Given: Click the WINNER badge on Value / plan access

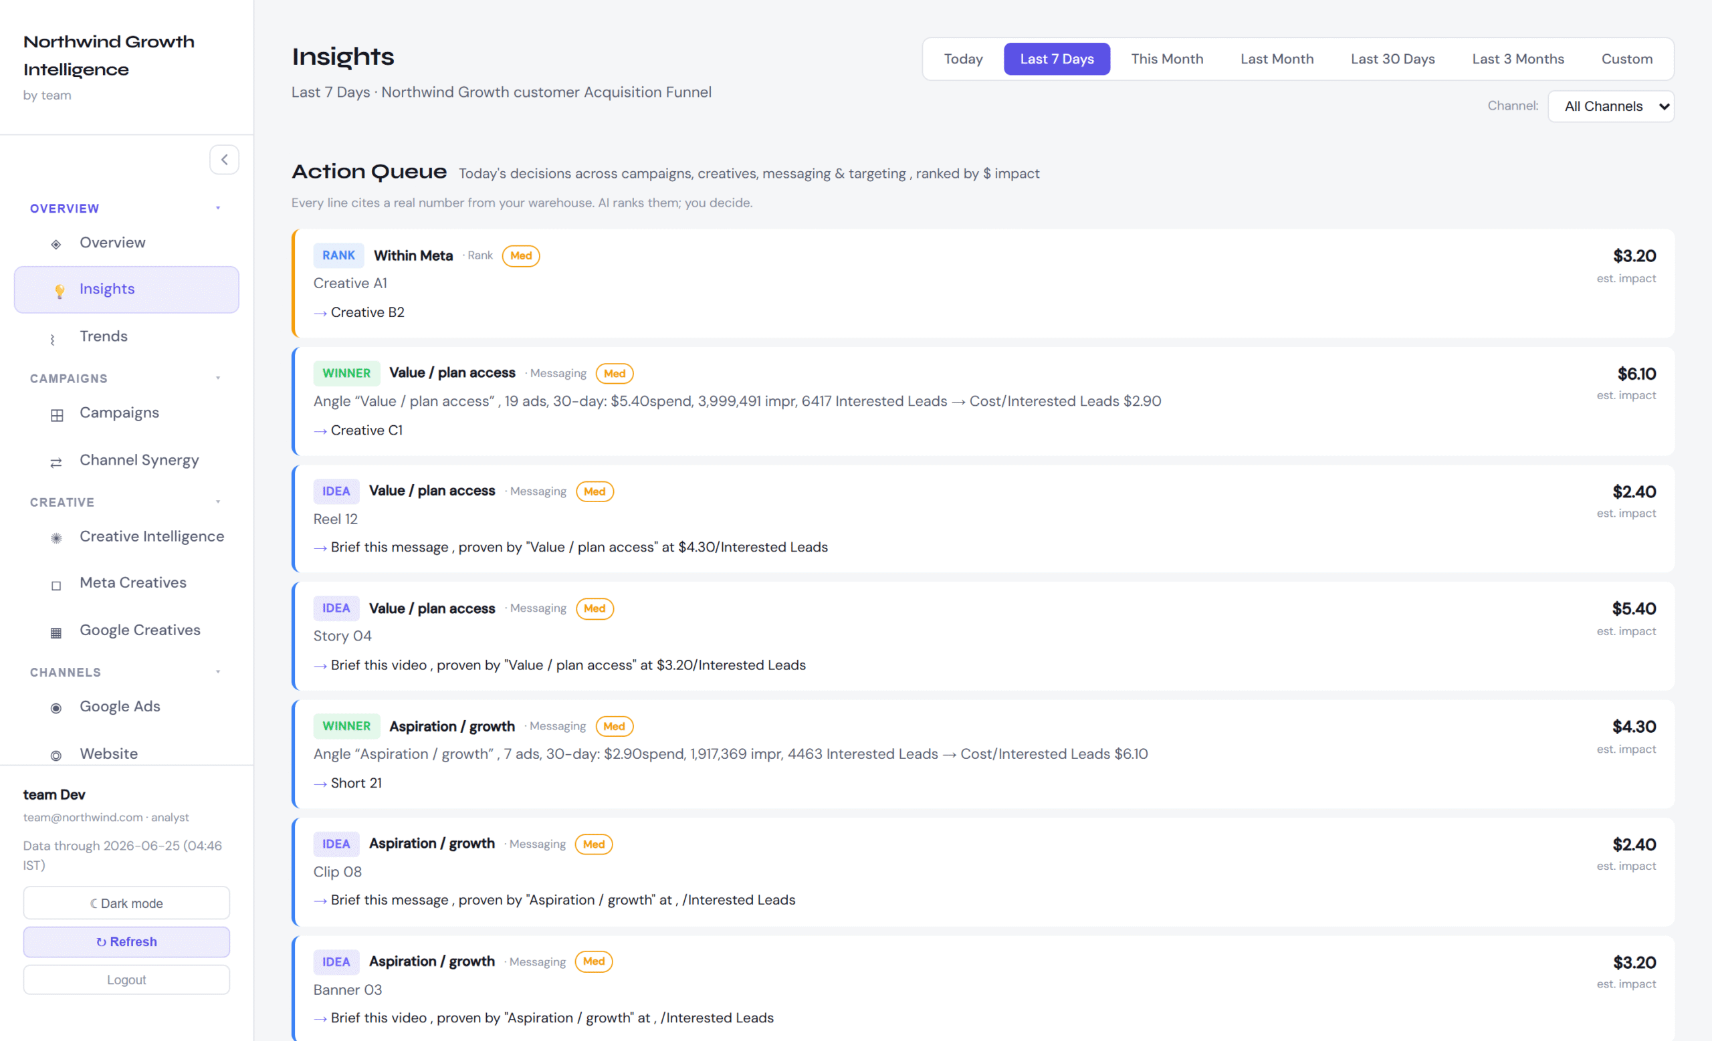Looking at the screenshot, I should point(346,373).
